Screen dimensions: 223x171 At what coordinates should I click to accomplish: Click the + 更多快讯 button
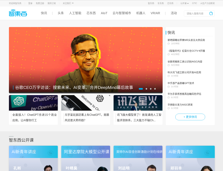tap(190, 117)
